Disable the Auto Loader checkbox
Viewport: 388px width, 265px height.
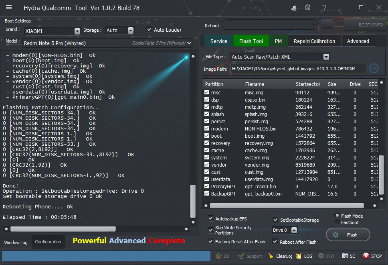(x=149, y=30)
